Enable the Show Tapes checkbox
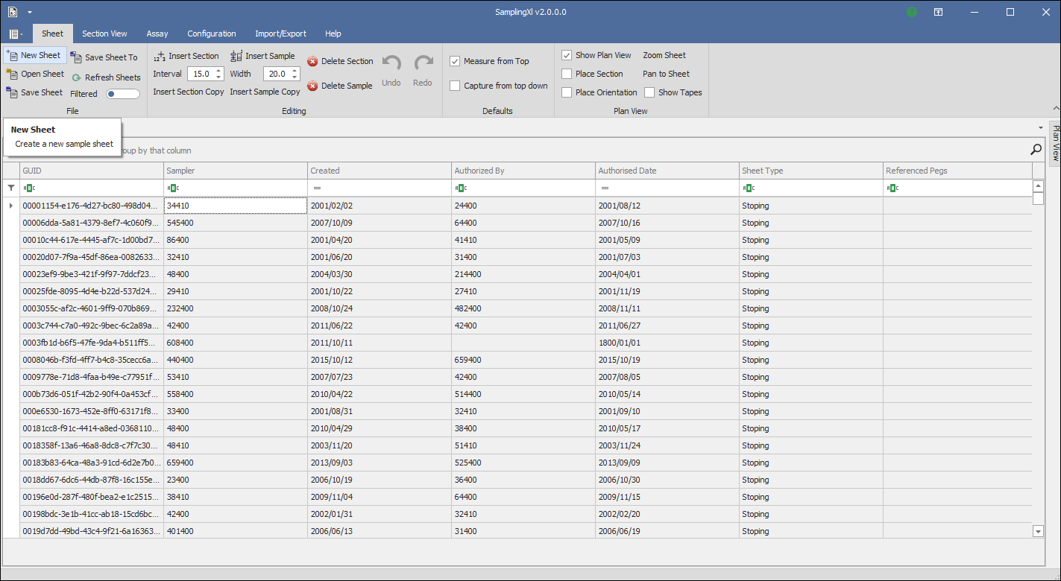This screenshot has height=581, width=1061. [x=649, y=92]
